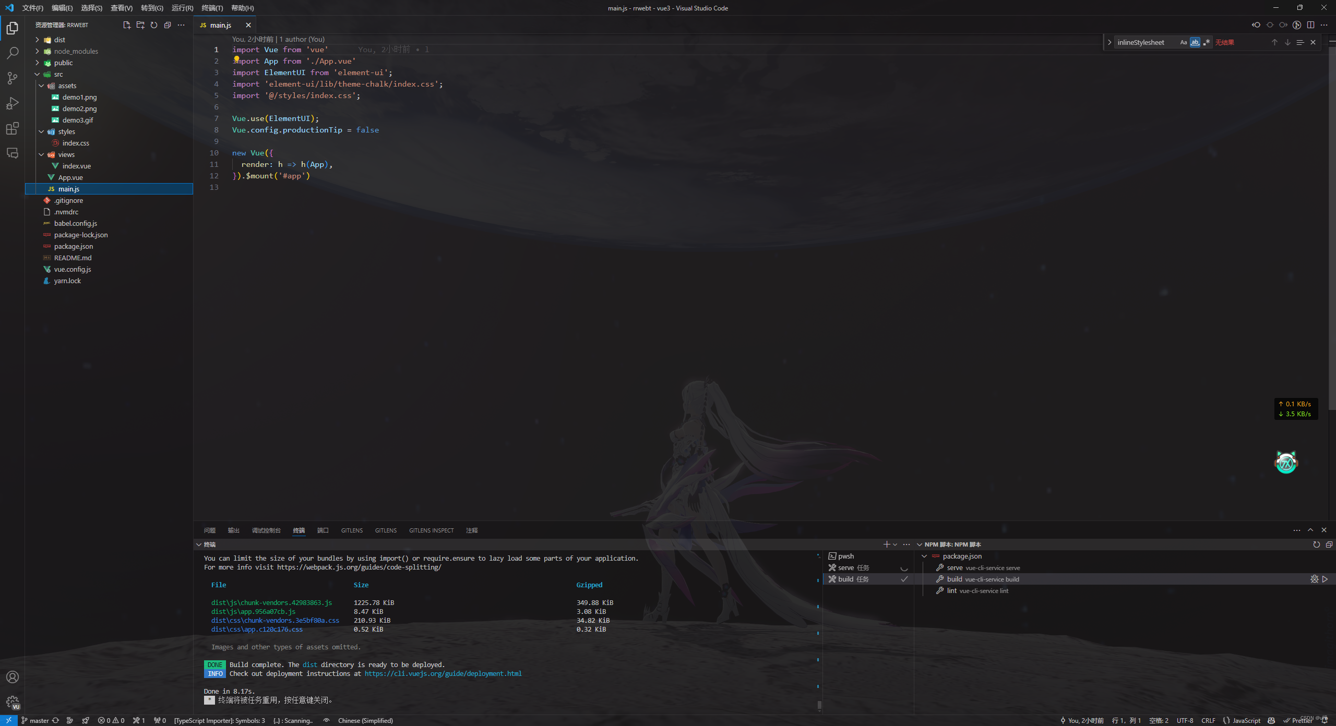This screenshot has width=1336, height=726.
Task: Open the cli.vuejs.org deployment link
Action: coord(443,673)
